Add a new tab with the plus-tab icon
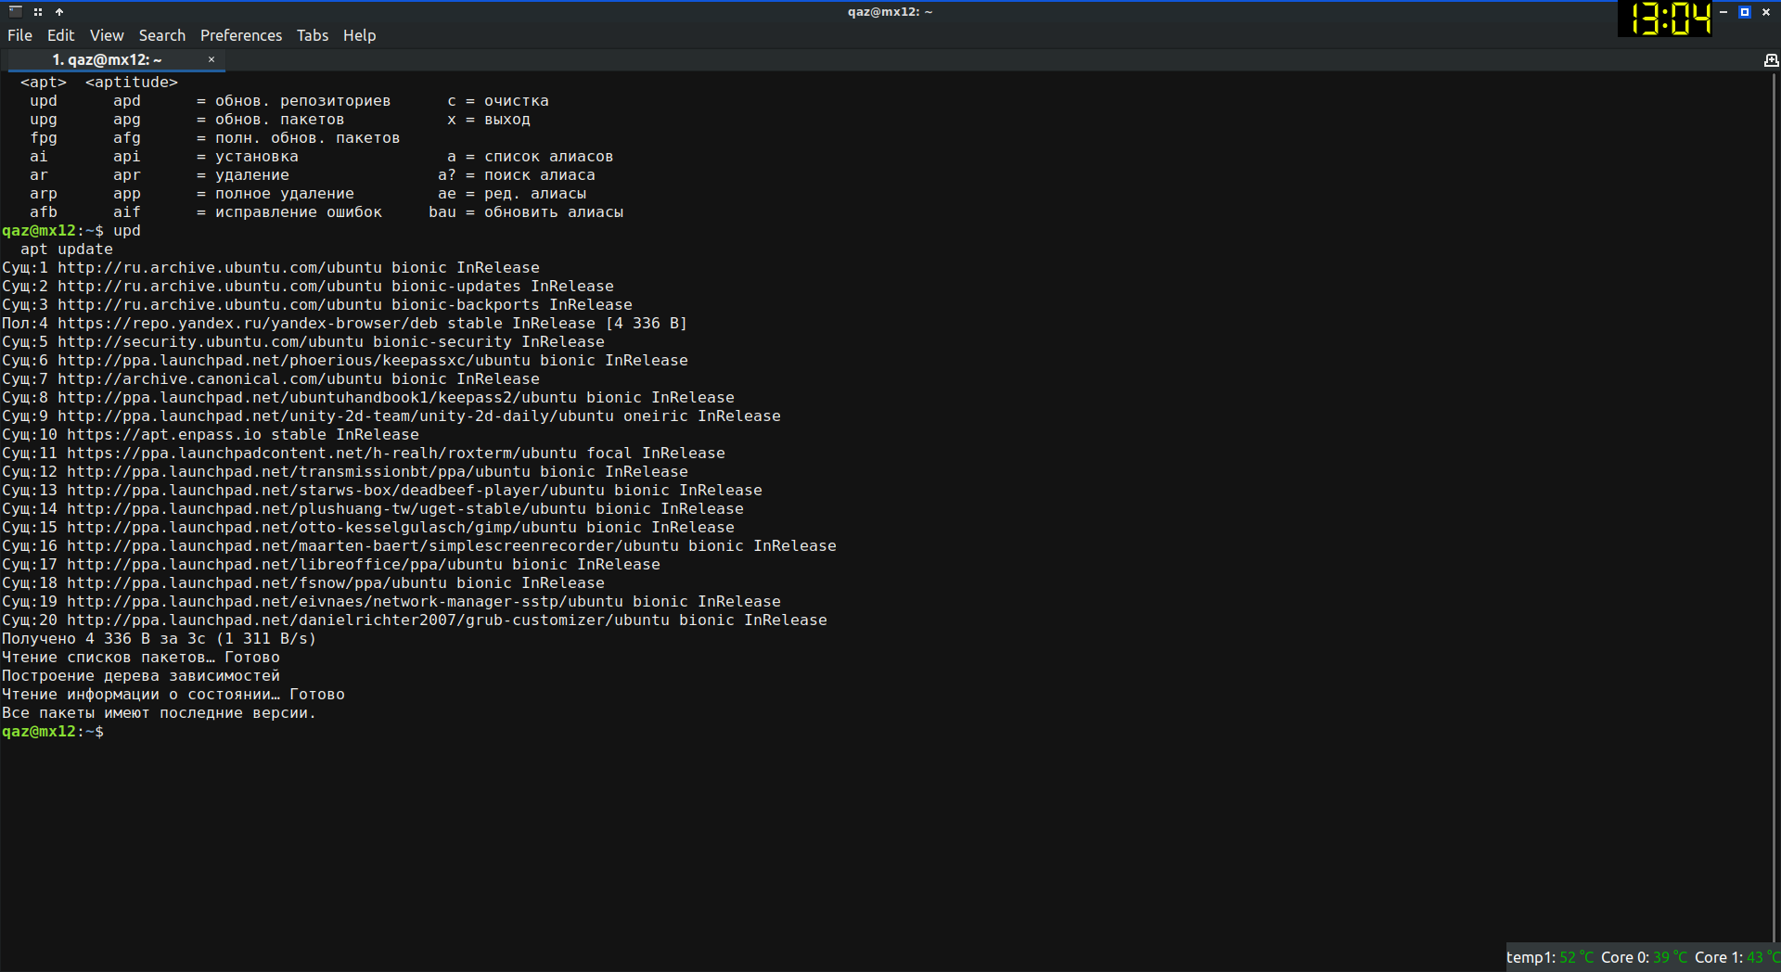The image size is (1781, 972). [x=1771, y=59]
